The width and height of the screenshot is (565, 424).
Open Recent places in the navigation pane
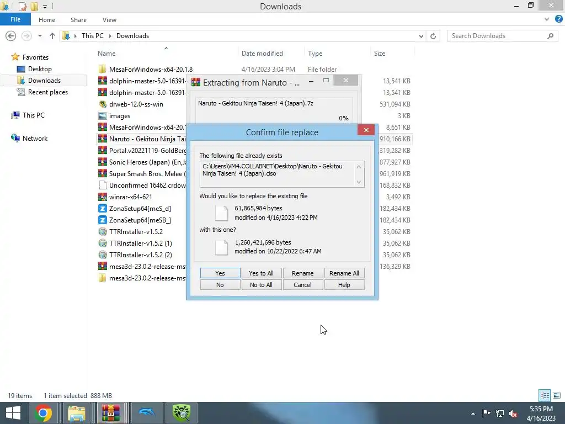[48, 92]
